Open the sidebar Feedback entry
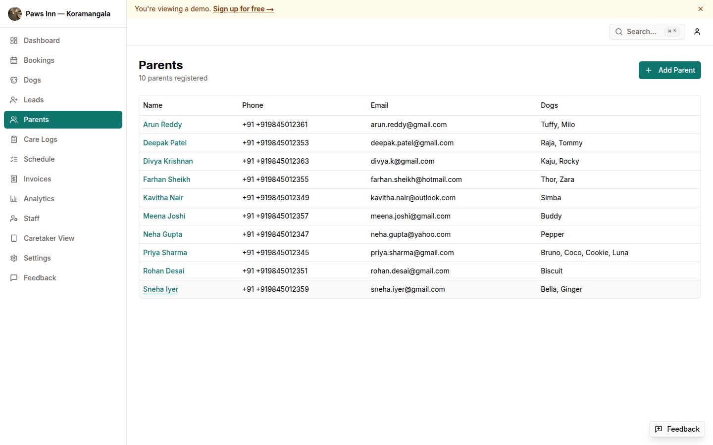This screenshot has height=445, width=713. coord(39,277)
